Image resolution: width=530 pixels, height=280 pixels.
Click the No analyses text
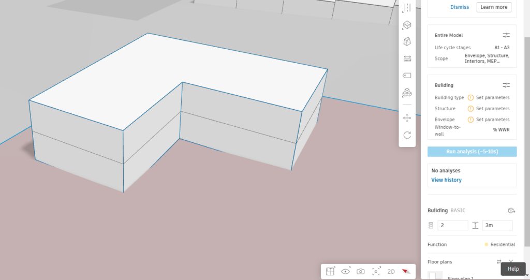pos(446,171)
